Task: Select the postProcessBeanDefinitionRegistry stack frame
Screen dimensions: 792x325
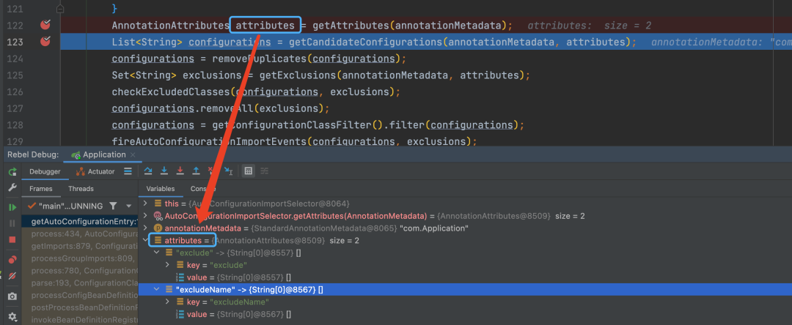Action: (80, 307)
